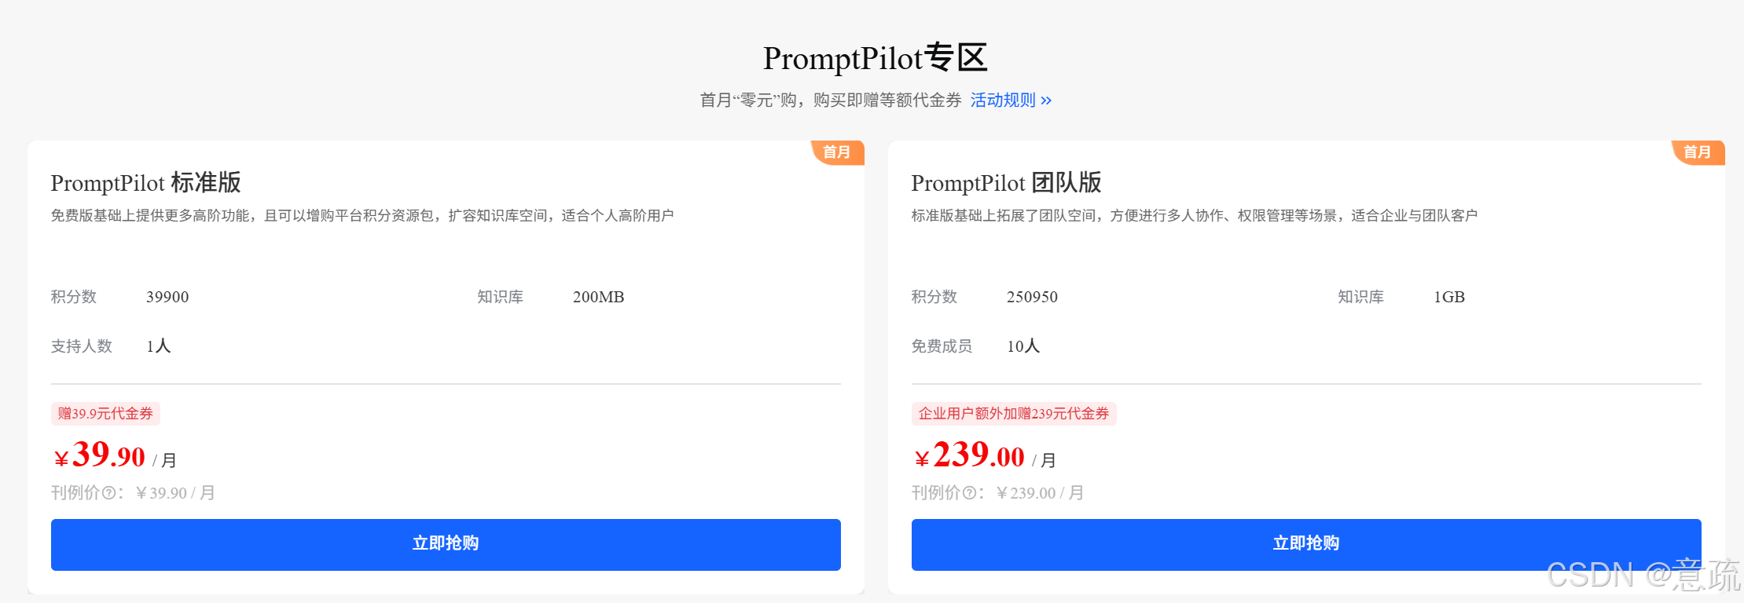Image resolution: width=1744 pixels, height=603 pixels.
Task: Click the 200MB 知识库 value
Action: pyautogui.click(x=598, y=297)
